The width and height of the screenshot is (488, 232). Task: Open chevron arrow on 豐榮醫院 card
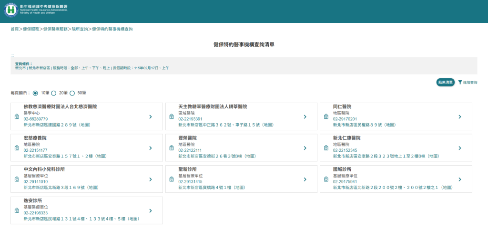point(305,148)
